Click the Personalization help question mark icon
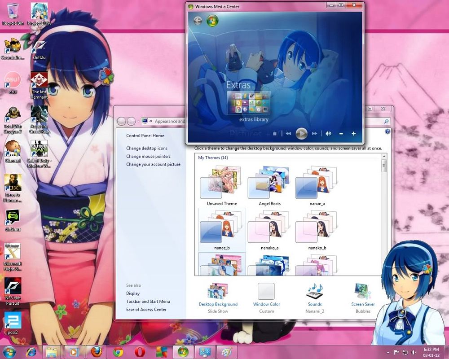This screenshot has height=359, width=449. pos(387,131)
